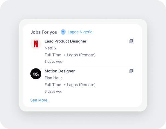The image size is (166, 129).
Task: Open the Motion Designer listing
Action: coord(60,71)
